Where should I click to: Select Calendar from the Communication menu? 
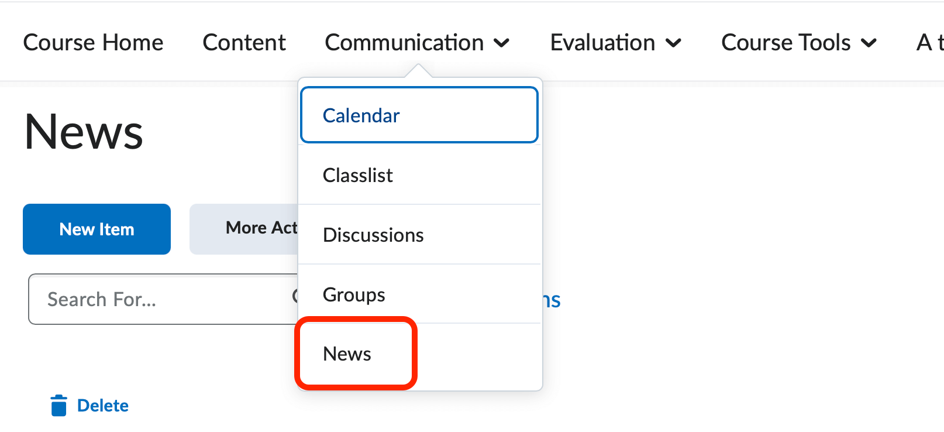pyautogui.click(x=360, y=115)
